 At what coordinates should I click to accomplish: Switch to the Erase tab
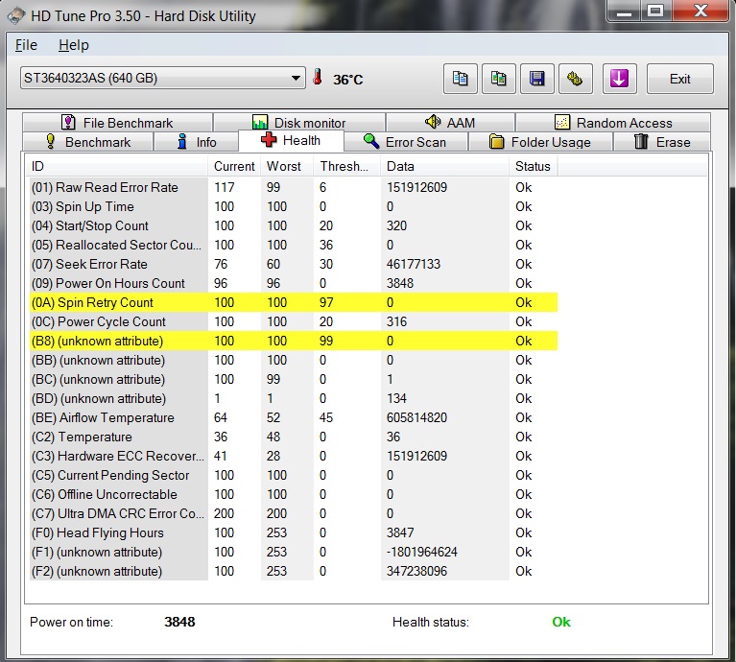pyautogui.click(x=662, y=142)
